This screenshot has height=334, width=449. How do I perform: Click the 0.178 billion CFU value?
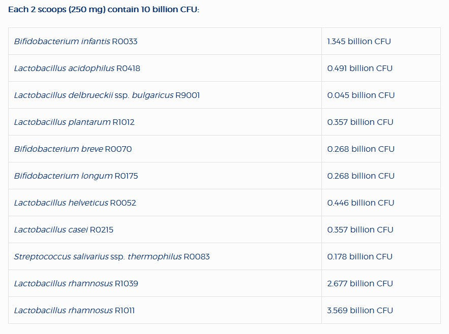(x=360, y=257)
